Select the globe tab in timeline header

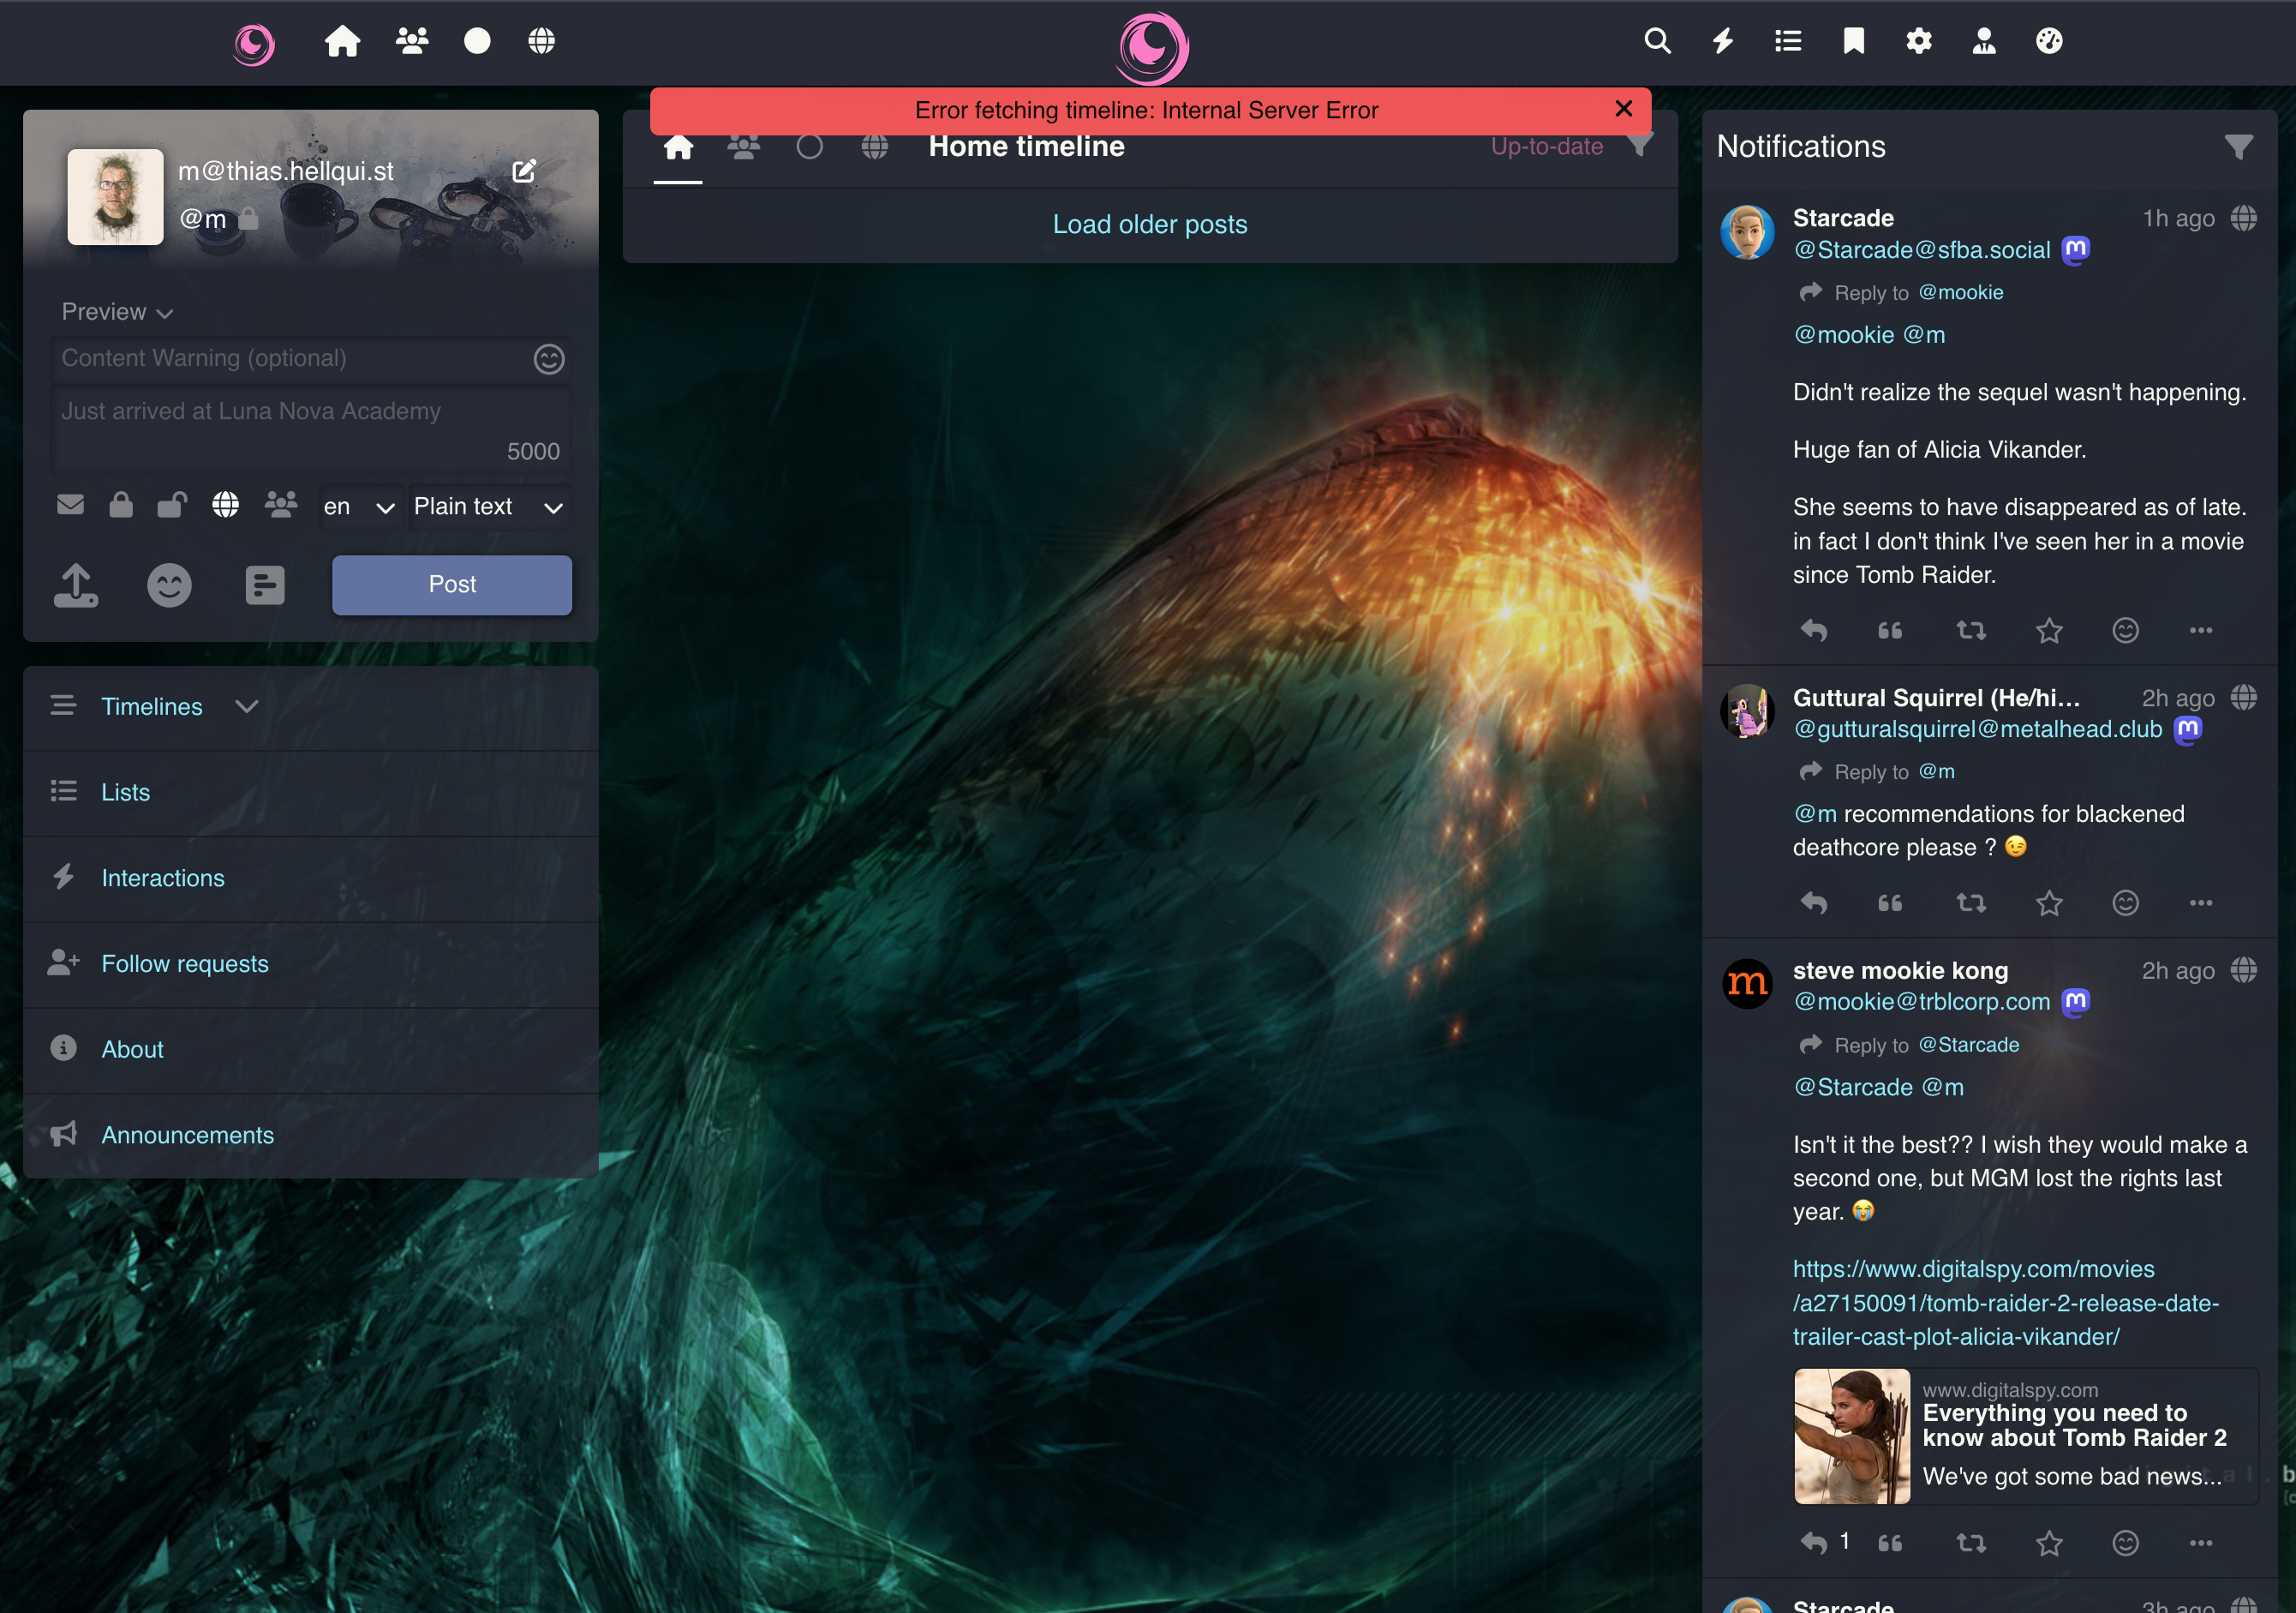874,147
